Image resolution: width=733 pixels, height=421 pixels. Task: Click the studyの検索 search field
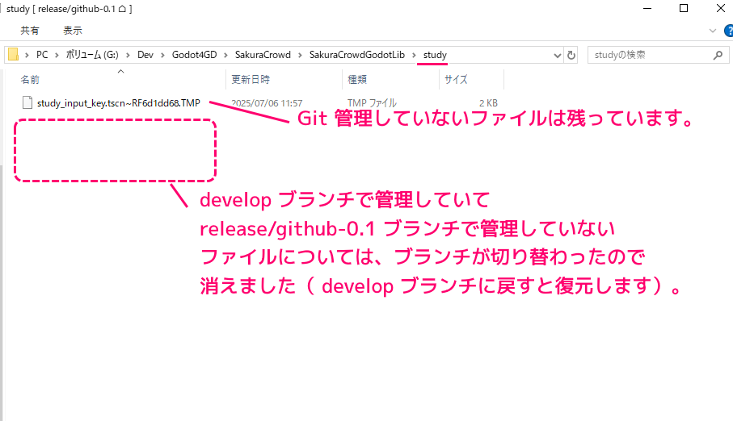[x=647, y=55]
